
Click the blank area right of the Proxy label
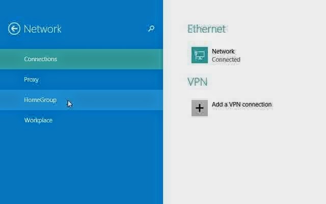[x=101, y=80]
